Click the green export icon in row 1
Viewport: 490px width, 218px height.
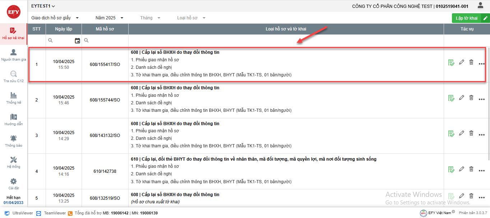coord(451,63)
